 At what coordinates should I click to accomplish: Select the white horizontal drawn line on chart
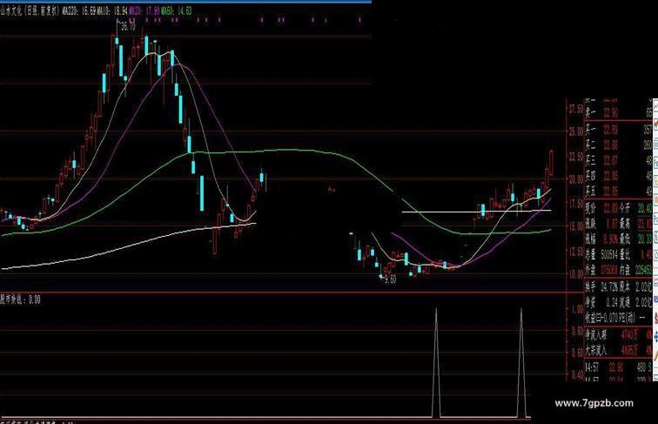point(476,212)
